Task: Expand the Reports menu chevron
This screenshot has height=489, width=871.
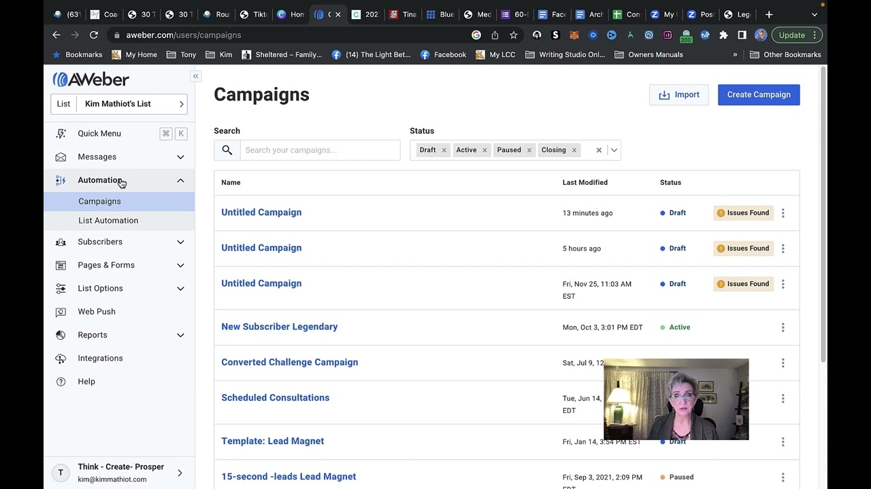Action: point(180,335)
